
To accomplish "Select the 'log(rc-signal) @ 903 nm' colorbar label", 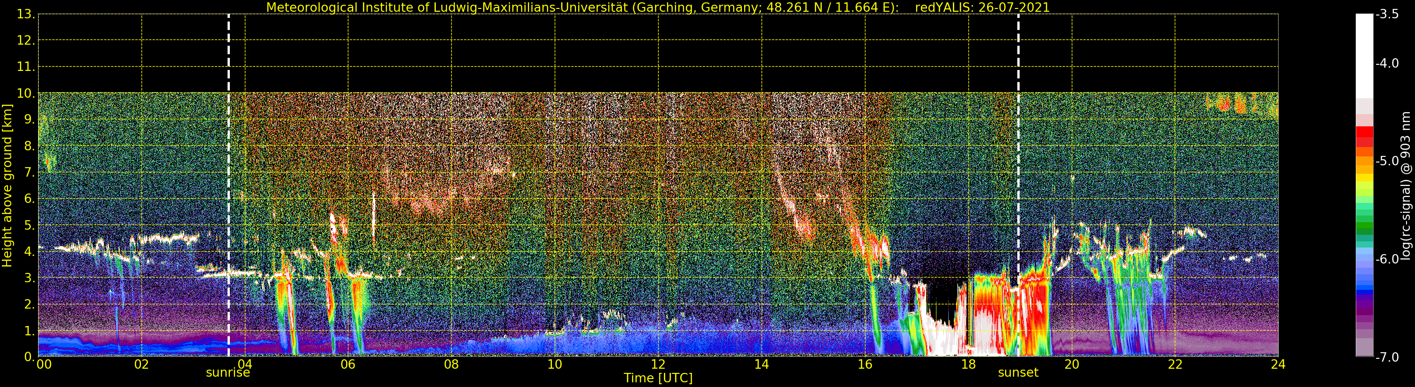I will 1406,186.
